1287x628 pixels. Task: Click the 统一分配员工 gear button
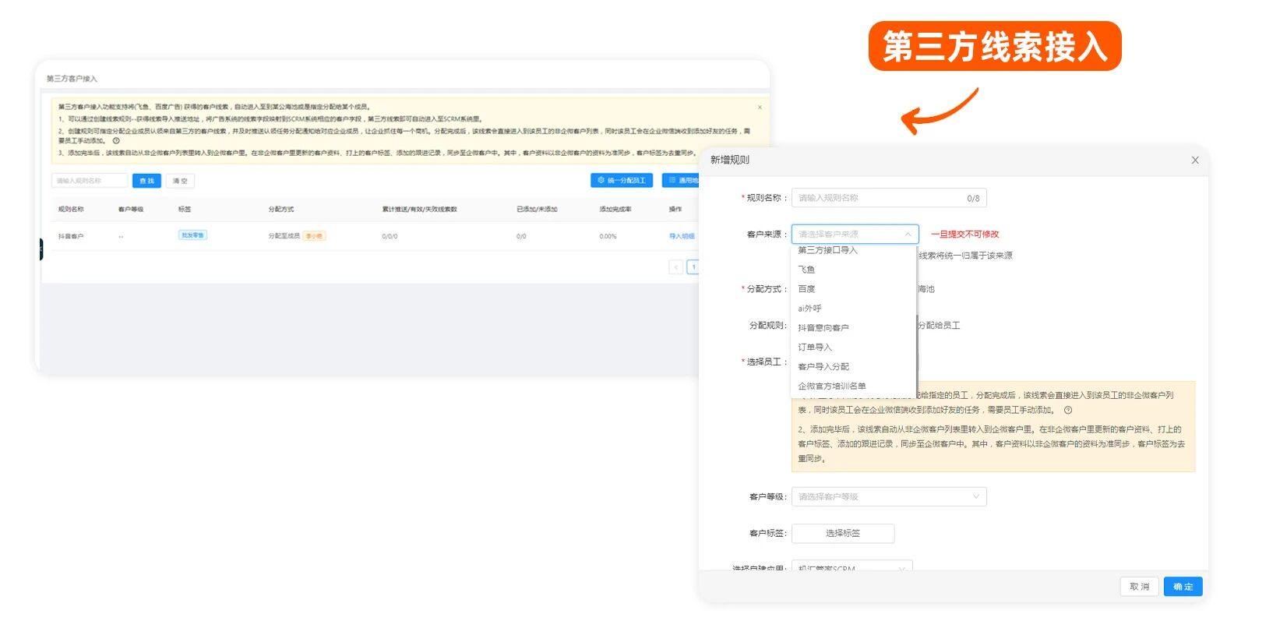[621, 181]
